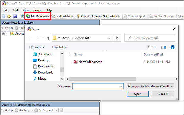Open the File name history dropdown
Image resolution: width=184 pixels, height=115 pixels.
tap(121, 86)
